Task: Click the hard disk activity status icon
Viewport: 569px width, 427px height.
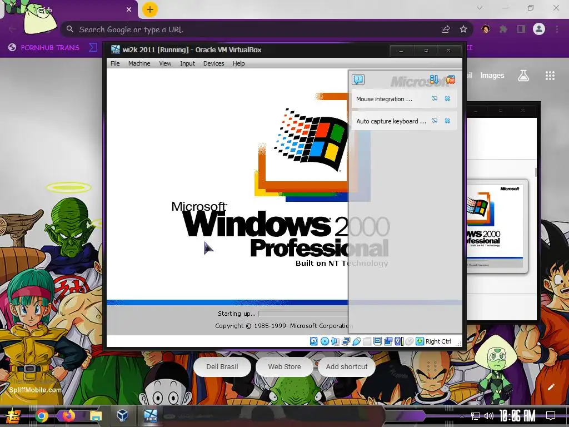Action: (313, 341)
